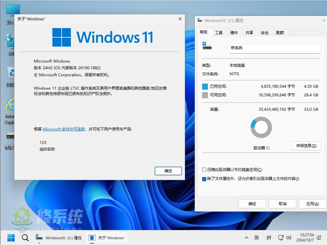This screenshot has width=327, height=245.
Task: Switch to the 安全 tab
Action: 265,33
